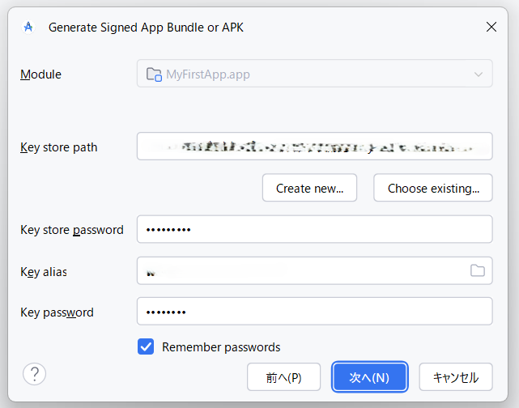
Task: Proceed with the 次へ(N) button
Action: coord(369,377)
